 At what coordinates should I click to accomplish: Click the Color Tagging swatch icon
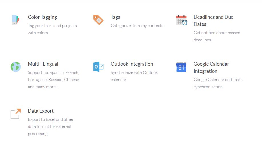tap(16, 20)
